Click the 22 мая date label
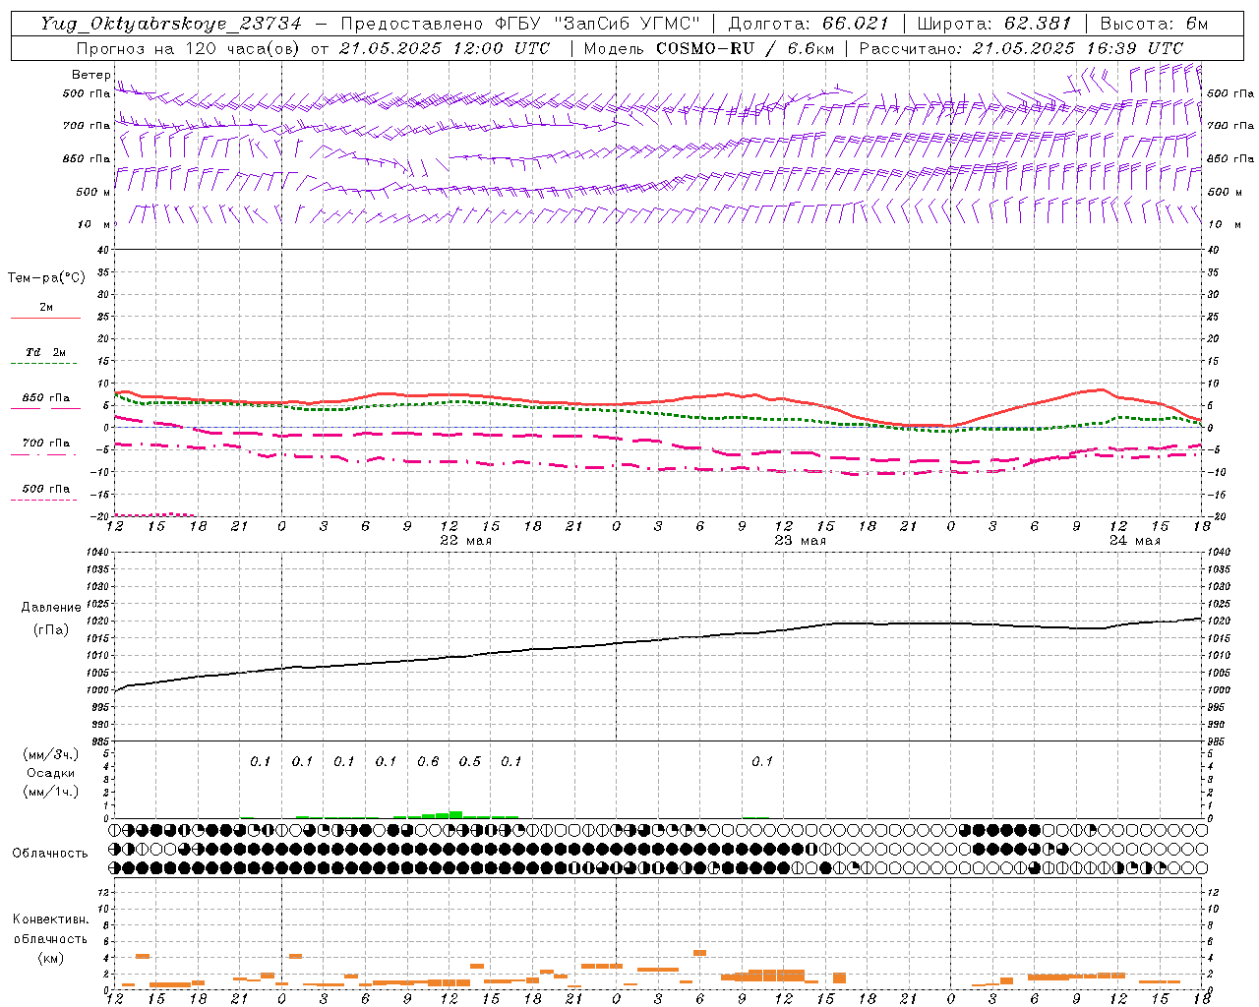 [466, 541]
